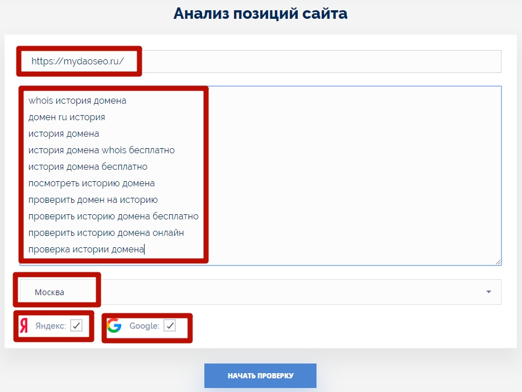The image size is (522, 392).
Task: Click the Google: label text
Action: [x=145, y=326]
